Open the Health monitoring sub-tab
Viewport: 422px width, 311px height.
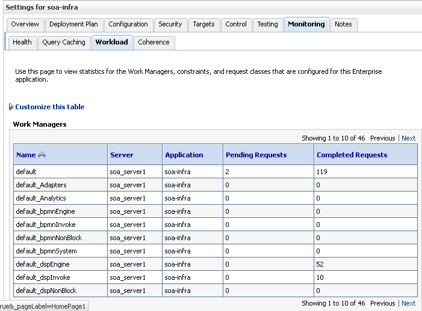coord(22,43)
